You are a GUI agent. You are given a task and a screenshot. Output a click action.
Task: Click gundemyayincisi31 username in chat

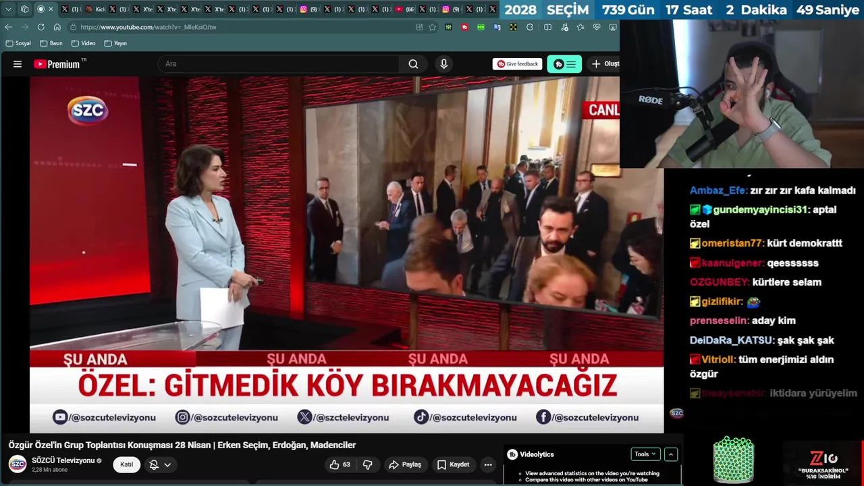(760, 210)
